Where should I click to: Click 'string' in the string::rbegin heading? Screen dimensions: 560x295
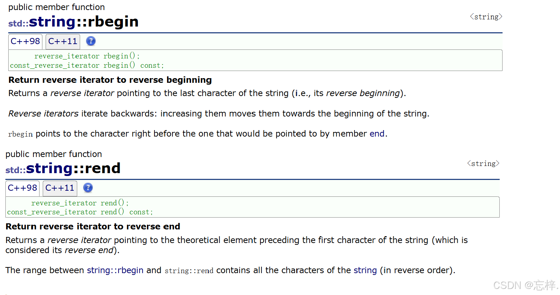(x=52, y=22)
